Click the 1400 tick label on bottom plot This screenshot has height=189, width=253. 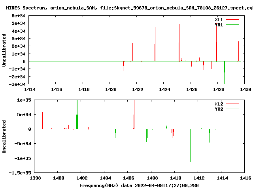coord(59,178)
